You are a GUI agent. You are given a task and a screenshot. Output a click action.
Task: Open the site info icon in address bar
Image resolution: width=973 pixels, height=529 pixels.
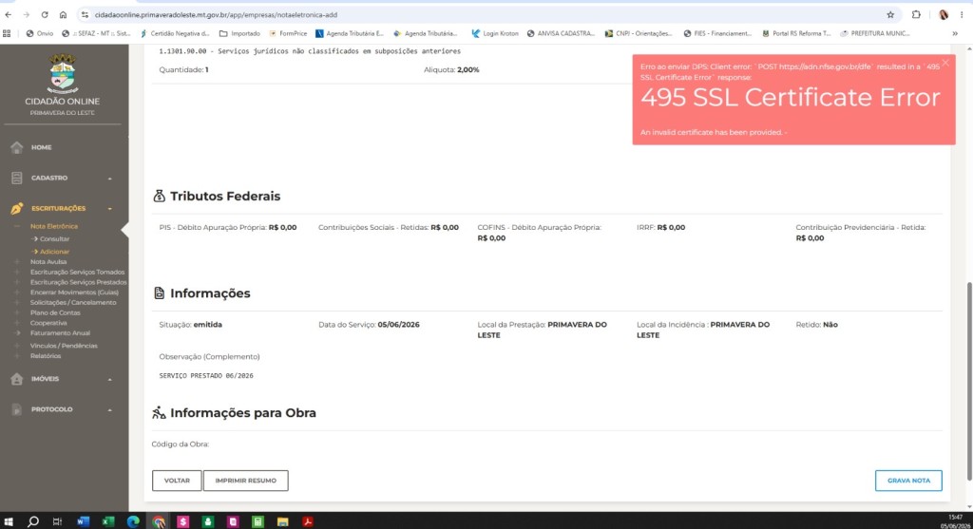click(x=85, y=15)
